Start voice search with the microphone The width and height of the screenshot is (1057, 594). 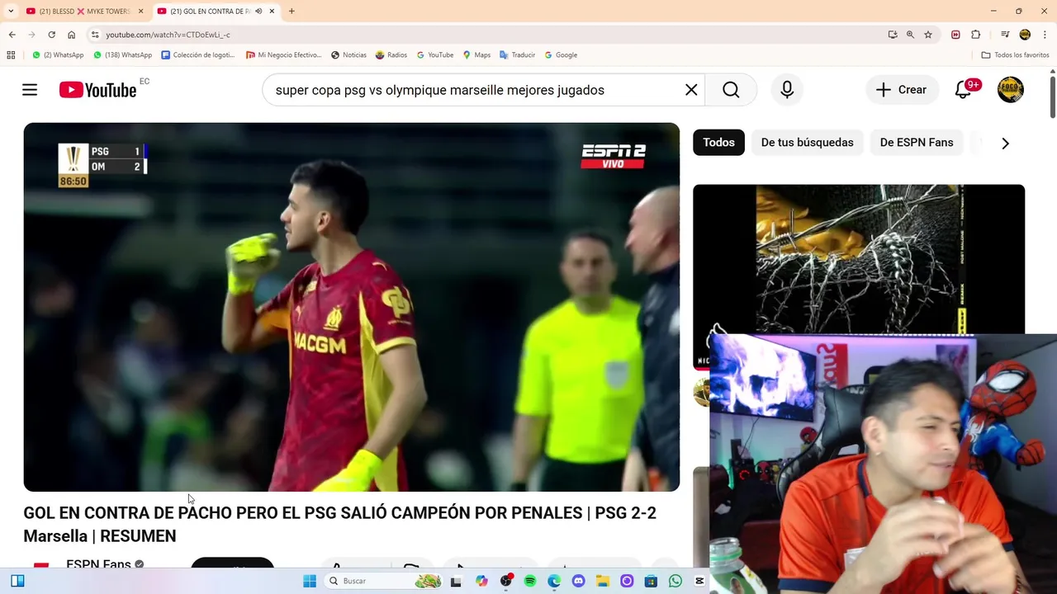pos(787,90)
